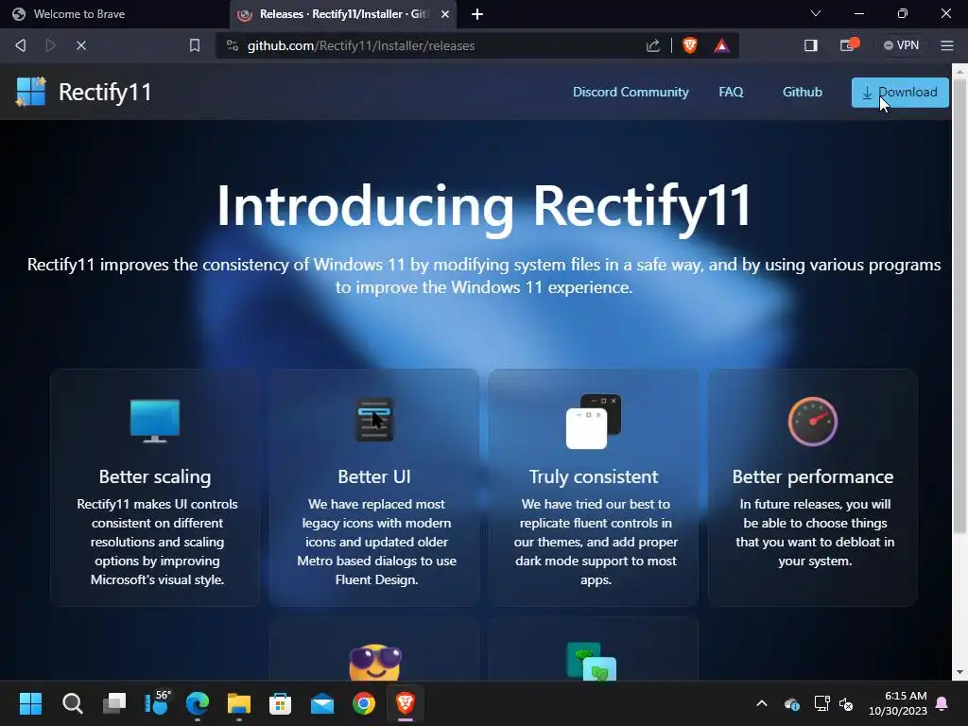Screen dimensions: 968x726
Task: Click the Better scaling heading
Action: tap(155, 476)
